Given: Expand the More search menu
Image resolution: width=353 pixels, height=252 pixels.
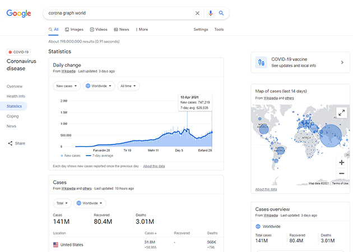Looking at the screenshot, I should (142, 30).
